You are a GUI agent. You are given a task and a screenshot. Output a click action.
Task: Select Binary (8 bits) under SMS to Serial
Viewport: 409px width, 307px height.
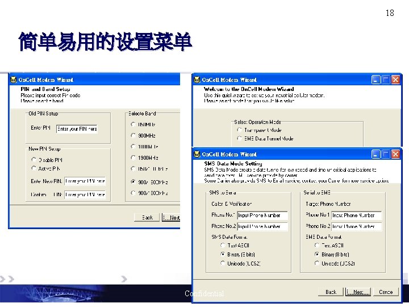pyautogui.click(x=223, y=254)
